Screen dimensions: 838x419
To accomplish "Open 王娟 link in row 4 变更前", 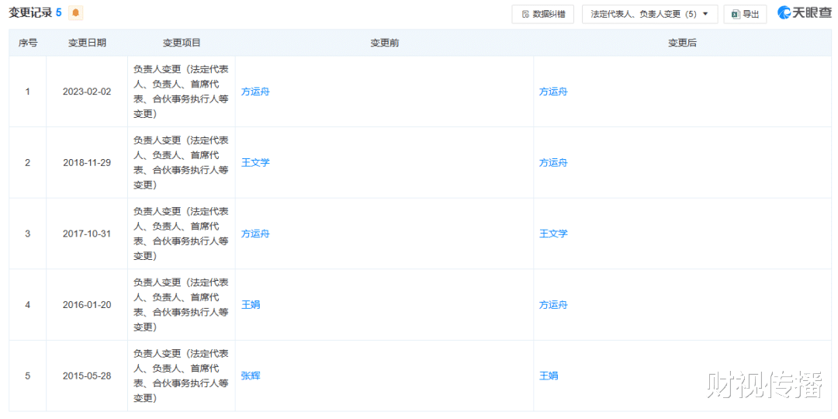I will click(x=251, y=305).
